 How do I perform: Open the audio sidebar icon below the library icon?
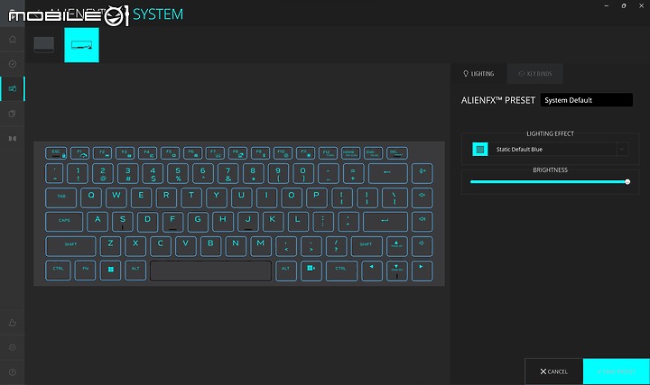click(13, 138)
